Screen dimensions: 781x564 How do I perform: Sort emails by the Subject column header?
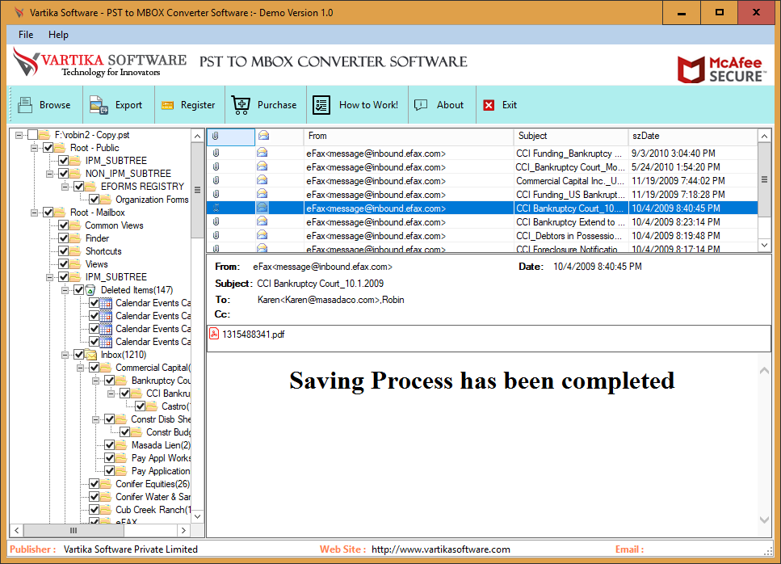point(571,136)
